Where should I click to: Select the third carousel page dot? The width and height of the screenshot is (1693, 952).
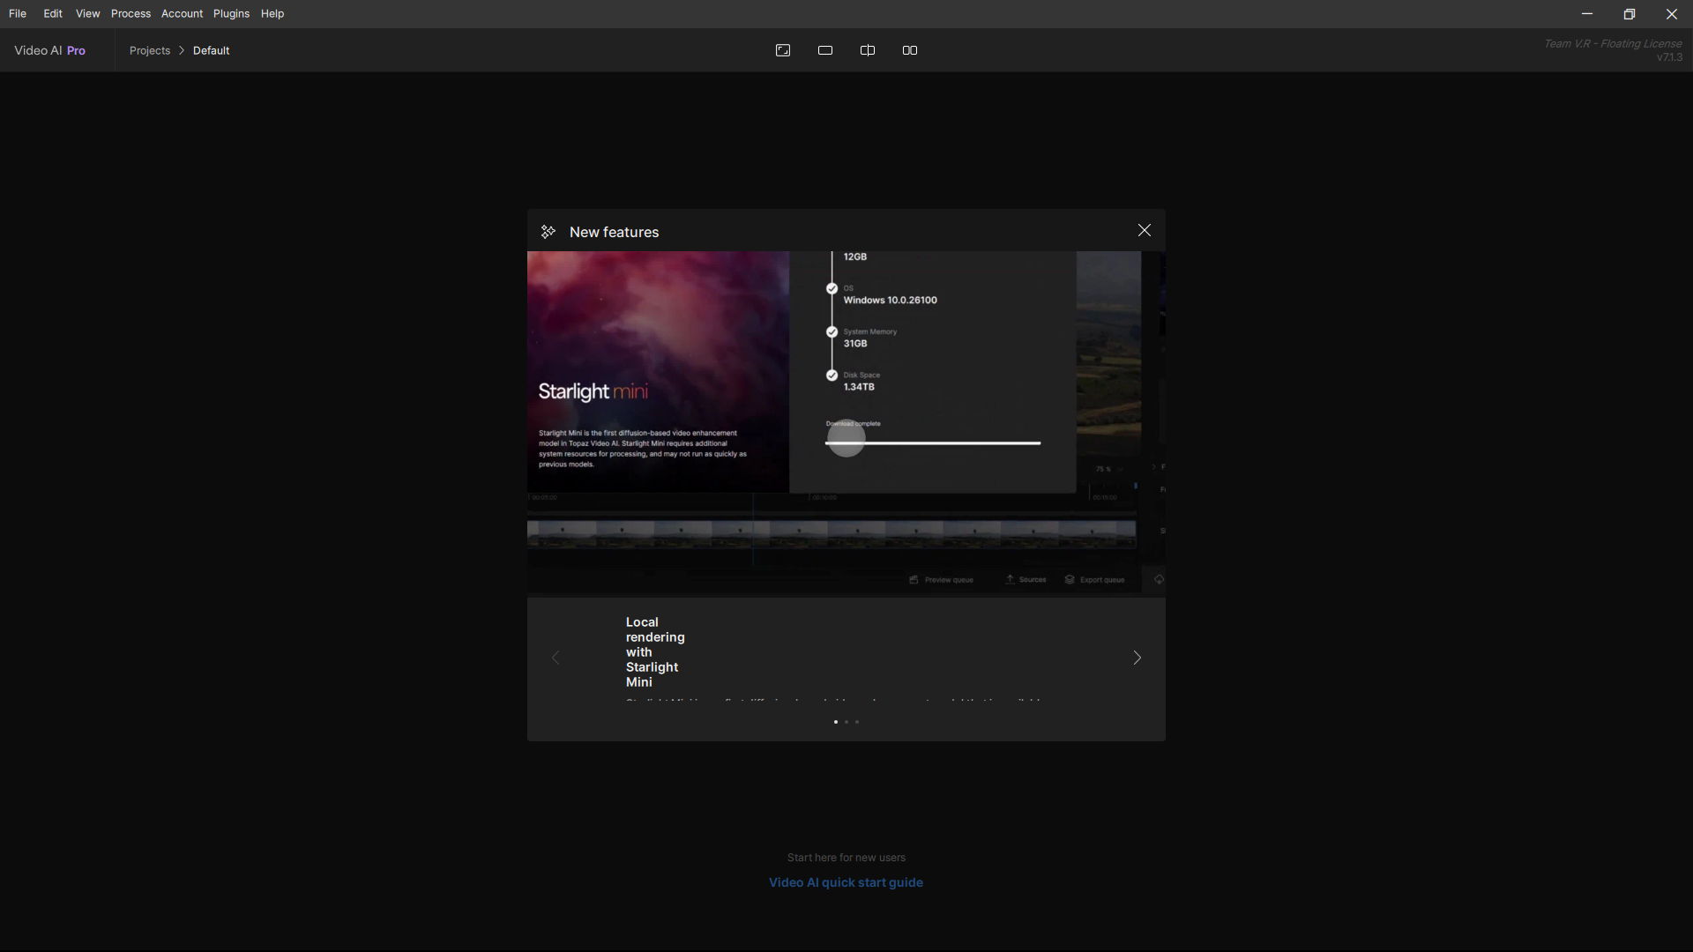coord(857,722)
